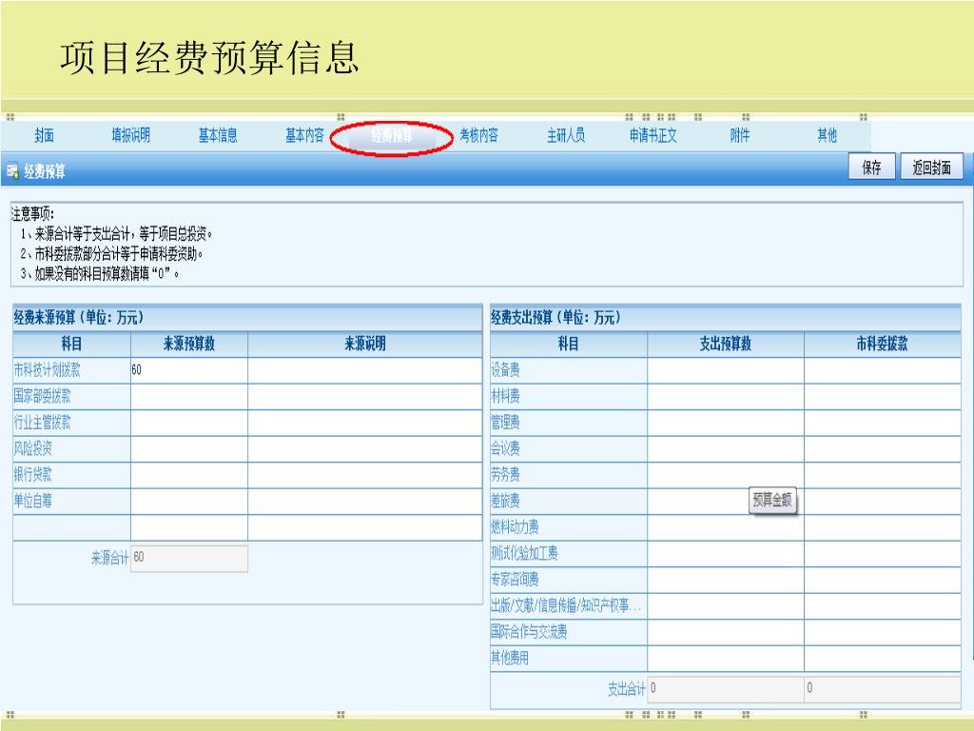This screenshot has height=731, width=974.
Task: Click the 市科委拨款 column header
Action: tap(883, 344)
